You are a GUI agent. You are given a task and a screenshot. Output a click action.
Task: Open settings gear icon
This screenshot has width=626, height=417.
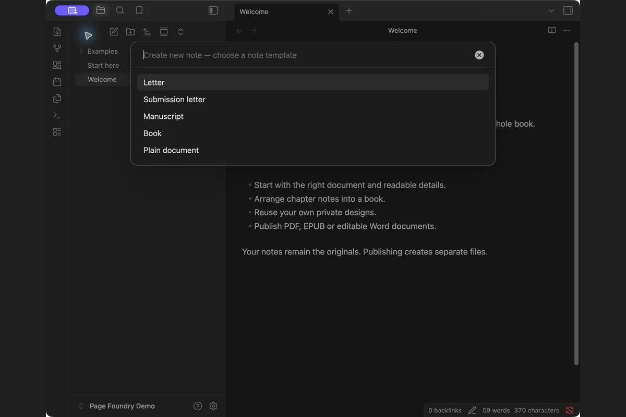click(213, 406)
